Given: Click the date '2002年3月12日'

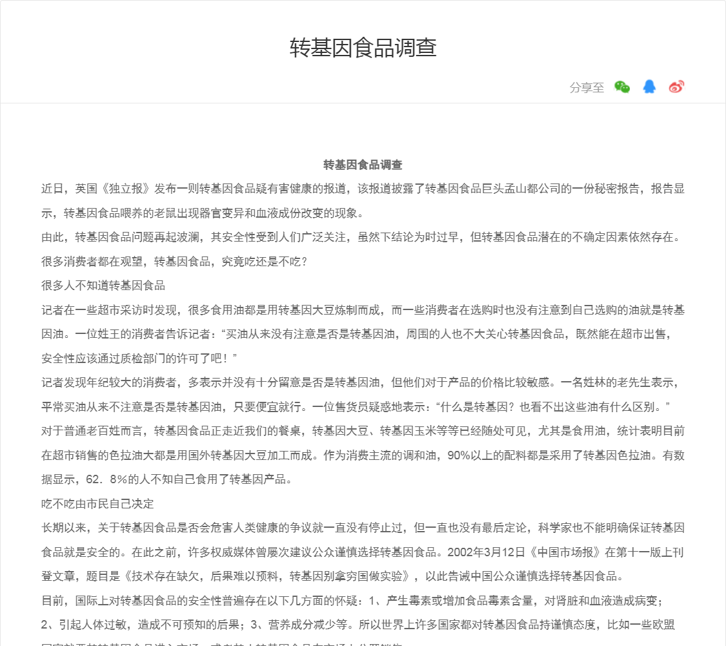Looking at the screenshot, I should pos(486,552).
